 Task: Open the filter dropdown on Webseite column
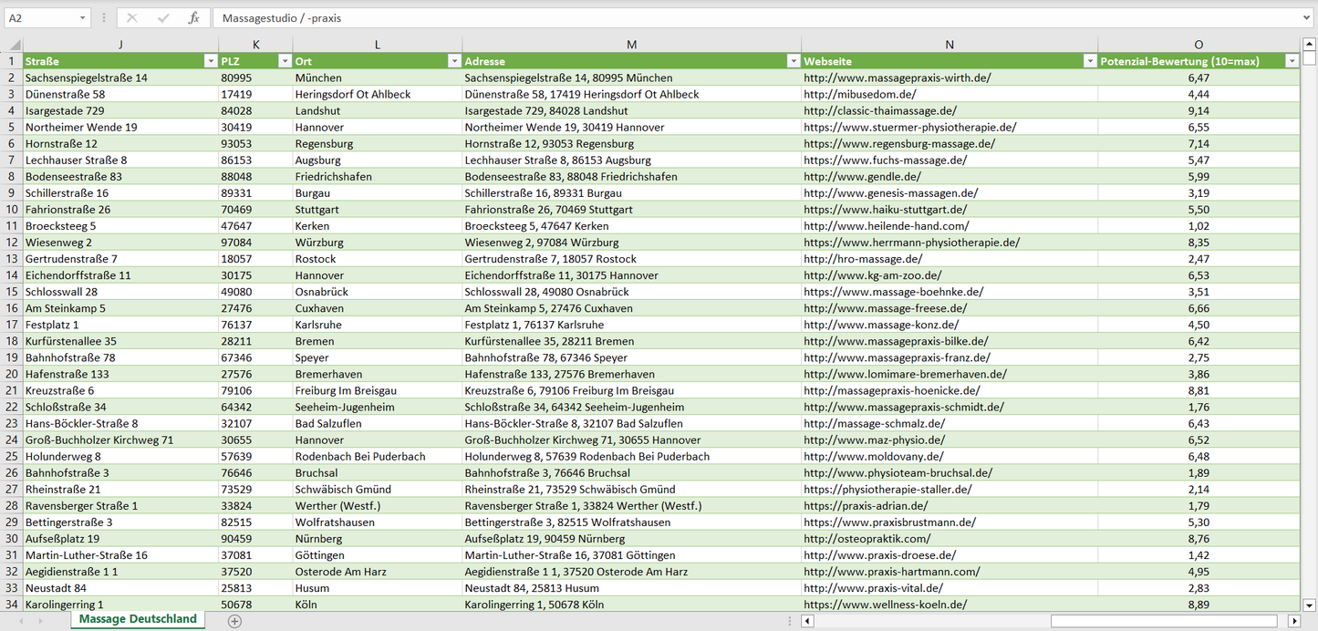pos(1089,59)
